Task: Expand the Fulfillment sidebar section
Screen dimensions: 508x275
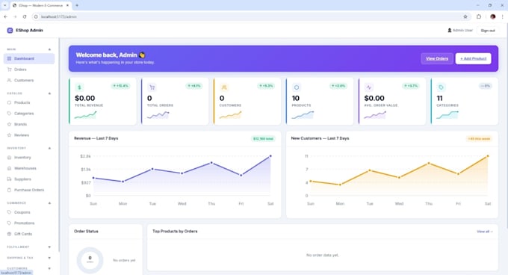Action: coord(49,247)
